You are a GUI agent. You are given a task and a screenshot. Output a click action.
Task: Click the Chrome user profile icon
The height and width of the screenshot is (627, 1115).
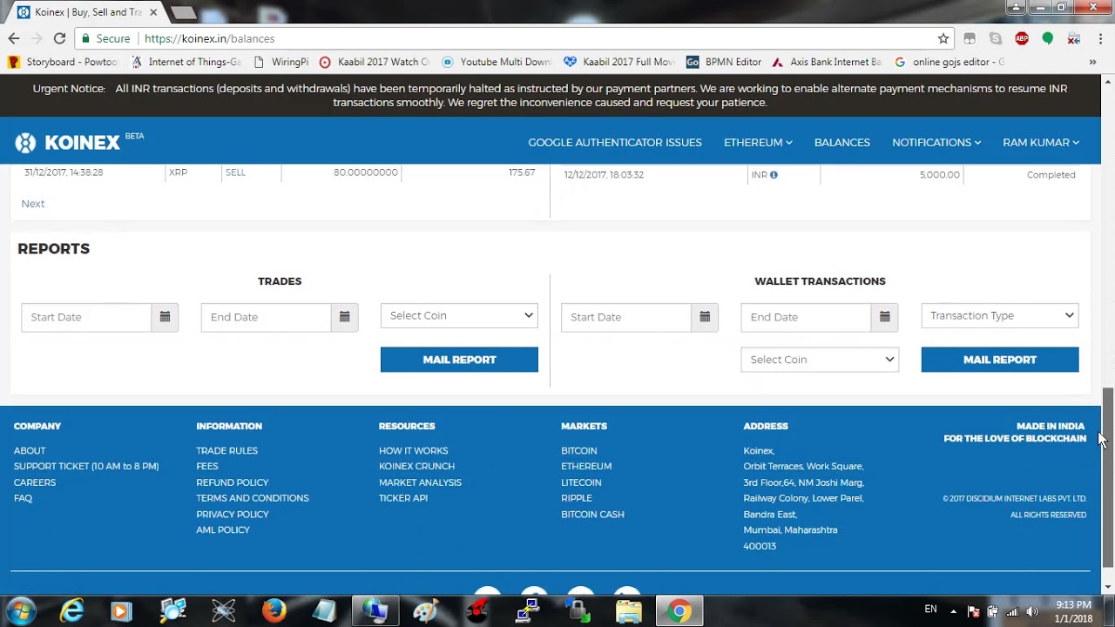point(1016,7)
